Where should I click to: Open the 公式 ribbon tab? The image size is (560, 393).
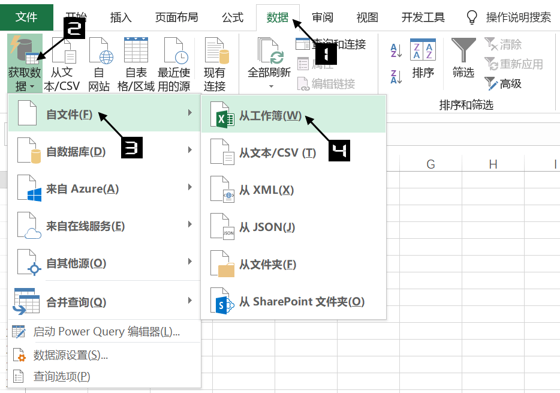(x=233, y=17)
